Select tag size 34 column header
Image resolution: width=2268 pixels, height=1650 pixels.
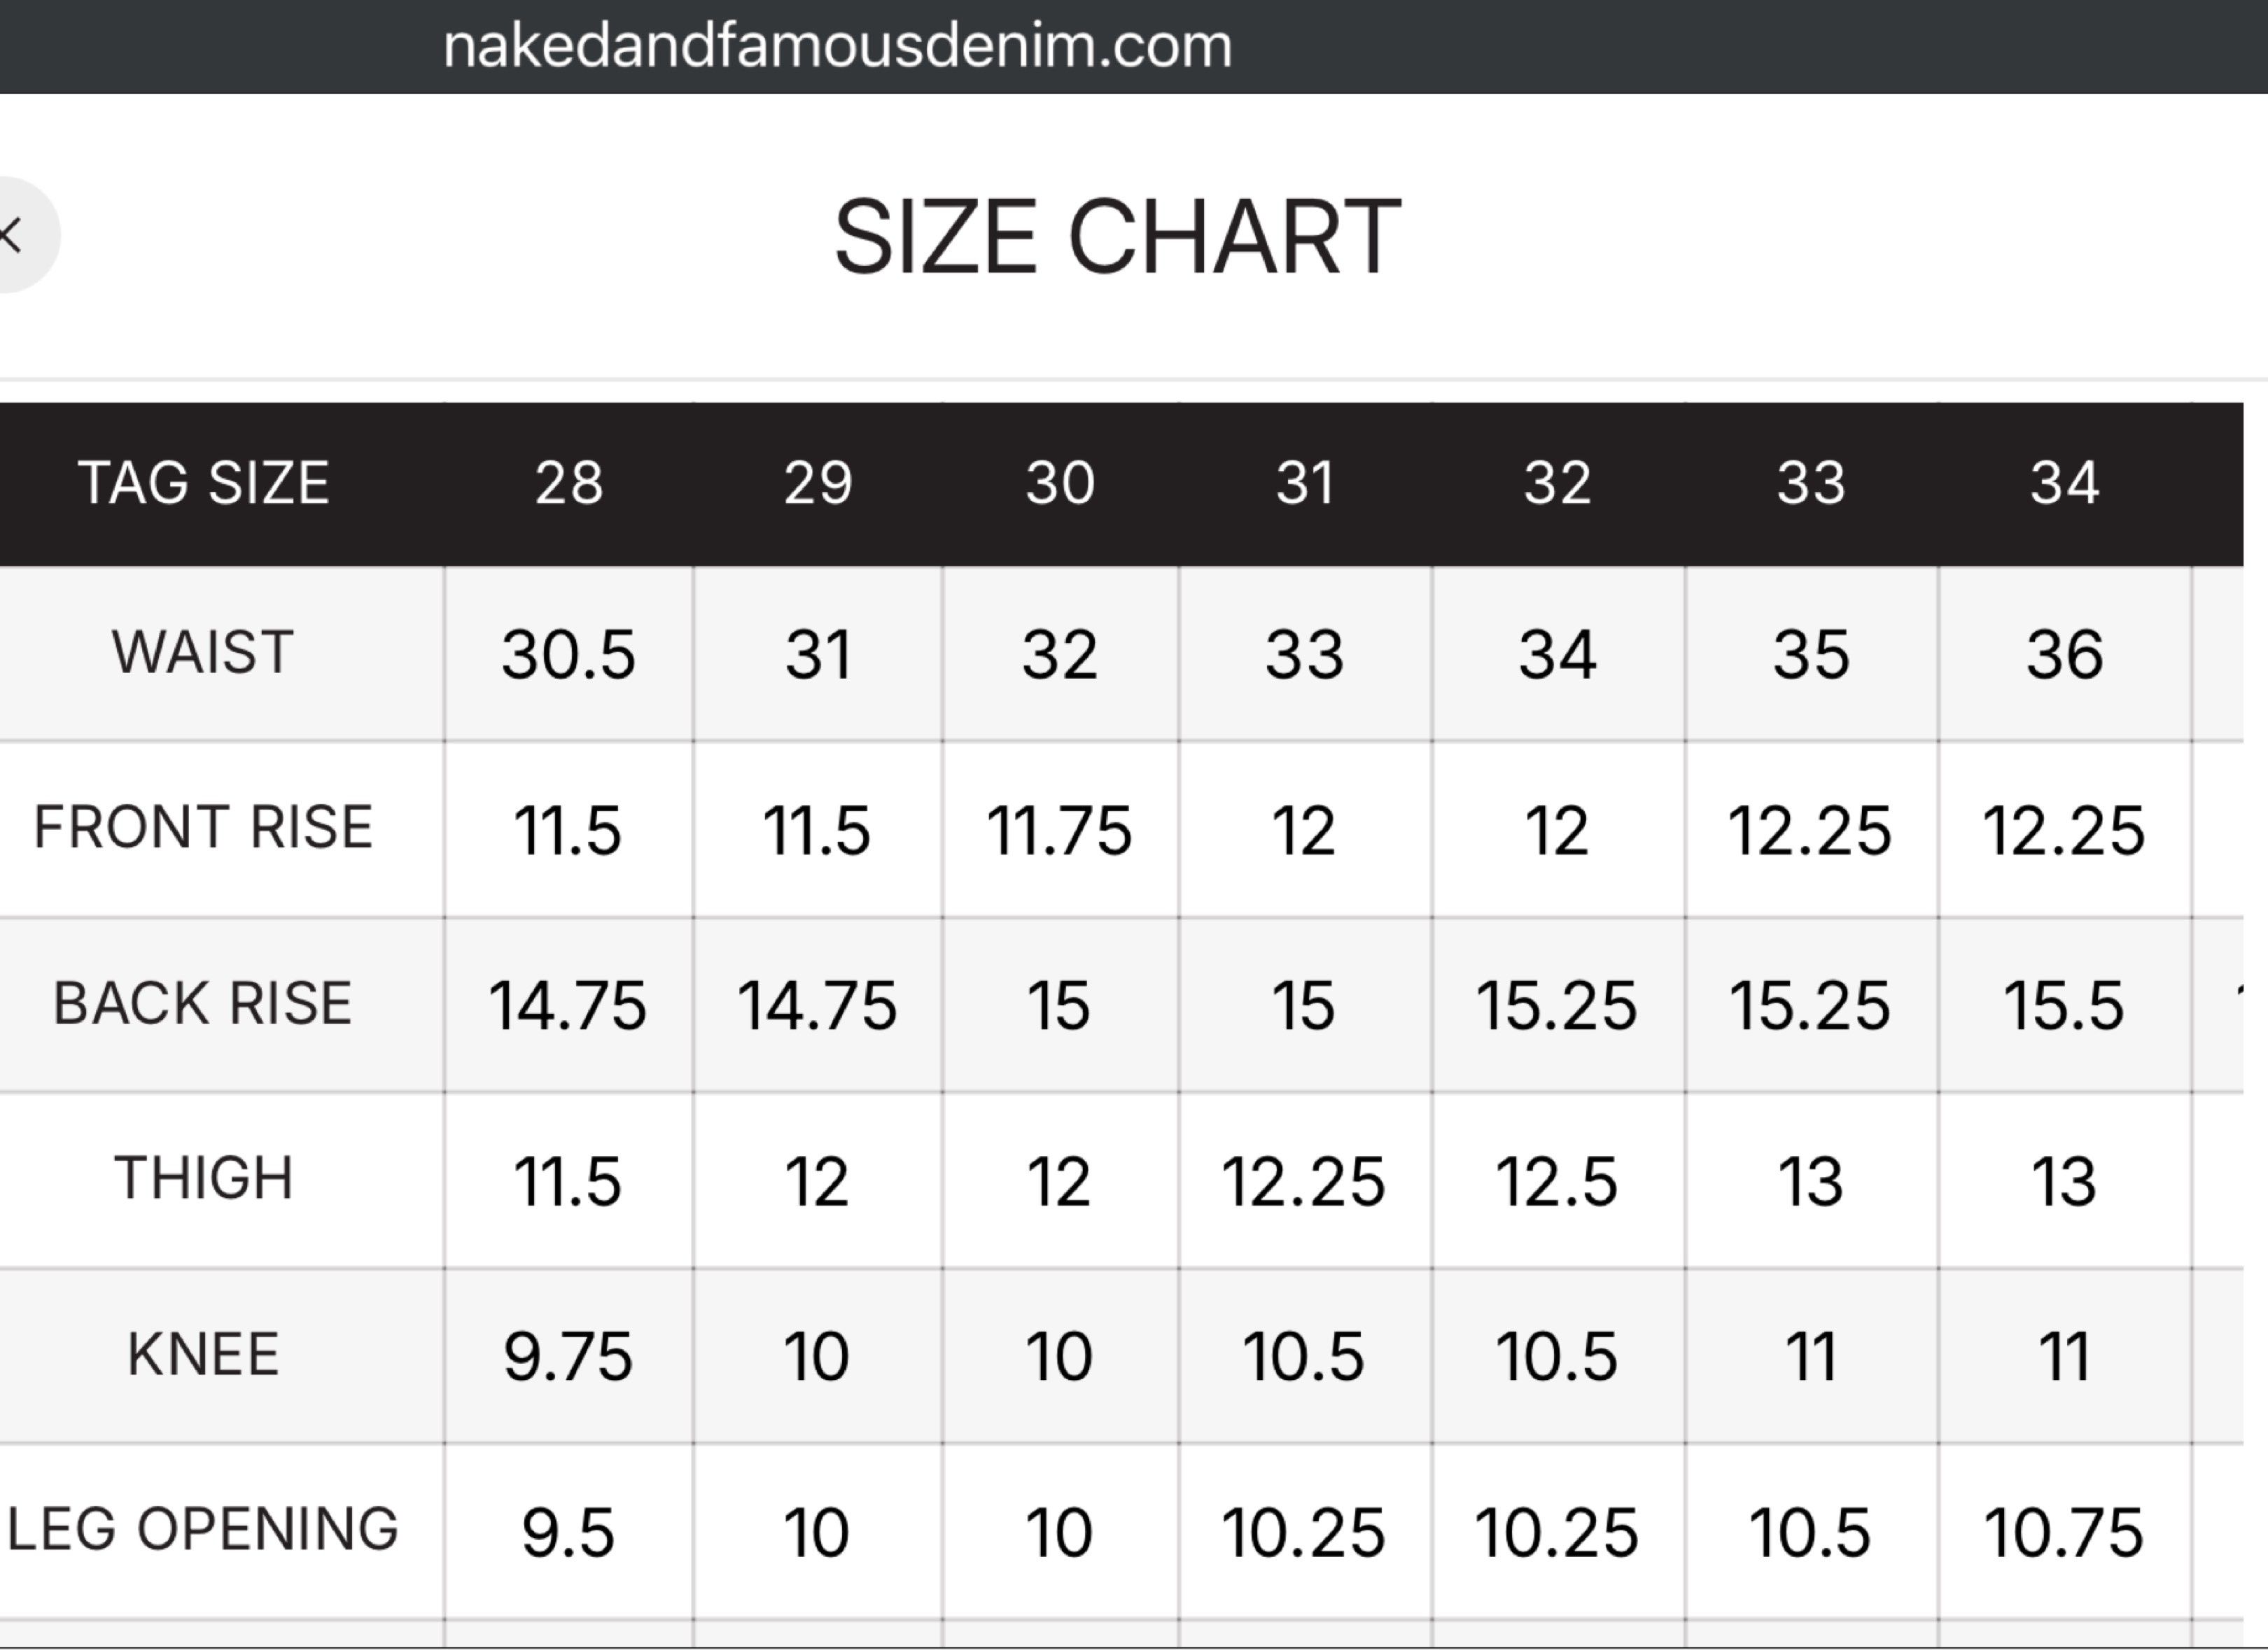click(2063, 484)
